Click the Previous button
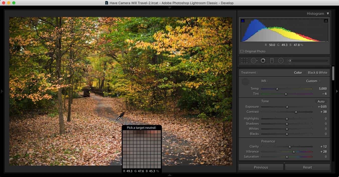The width and height of the screenshot is (339, 177). pos(261,167)
